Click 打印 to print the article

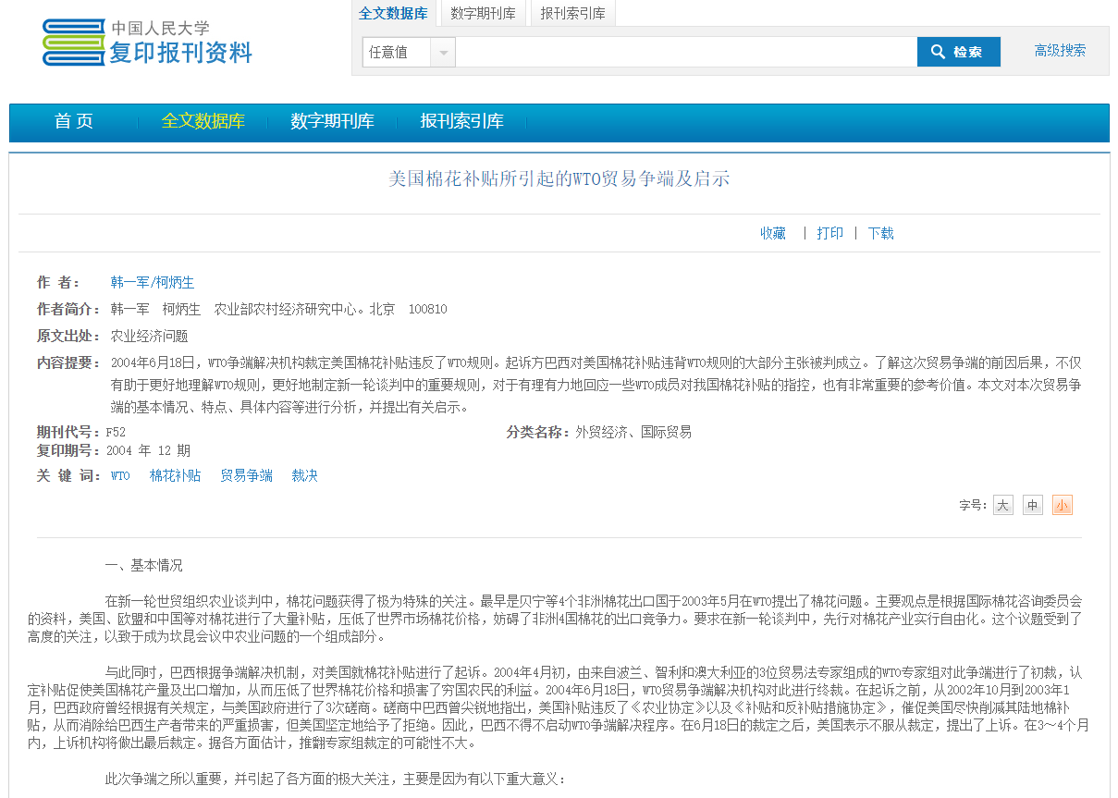(829, 233)
